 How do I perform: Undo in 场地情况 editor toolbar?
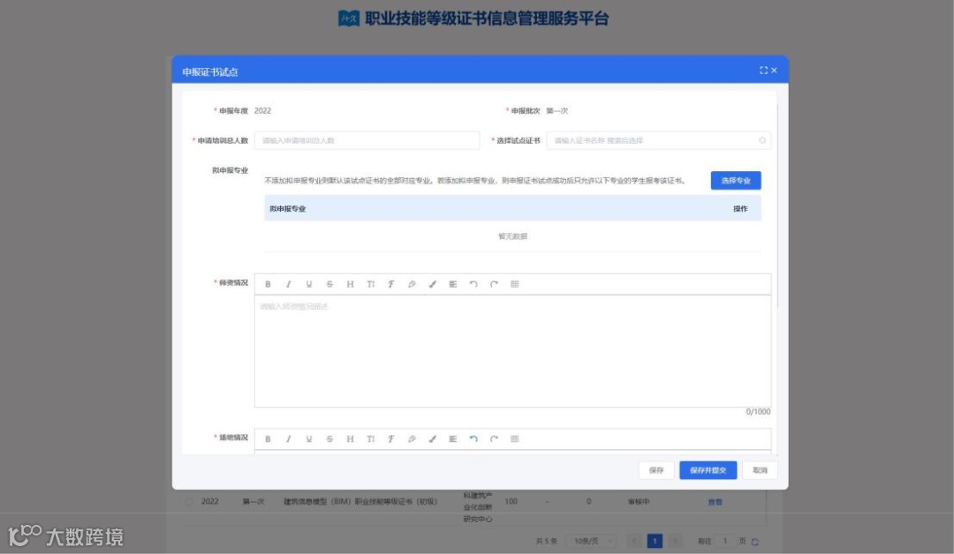473,439
